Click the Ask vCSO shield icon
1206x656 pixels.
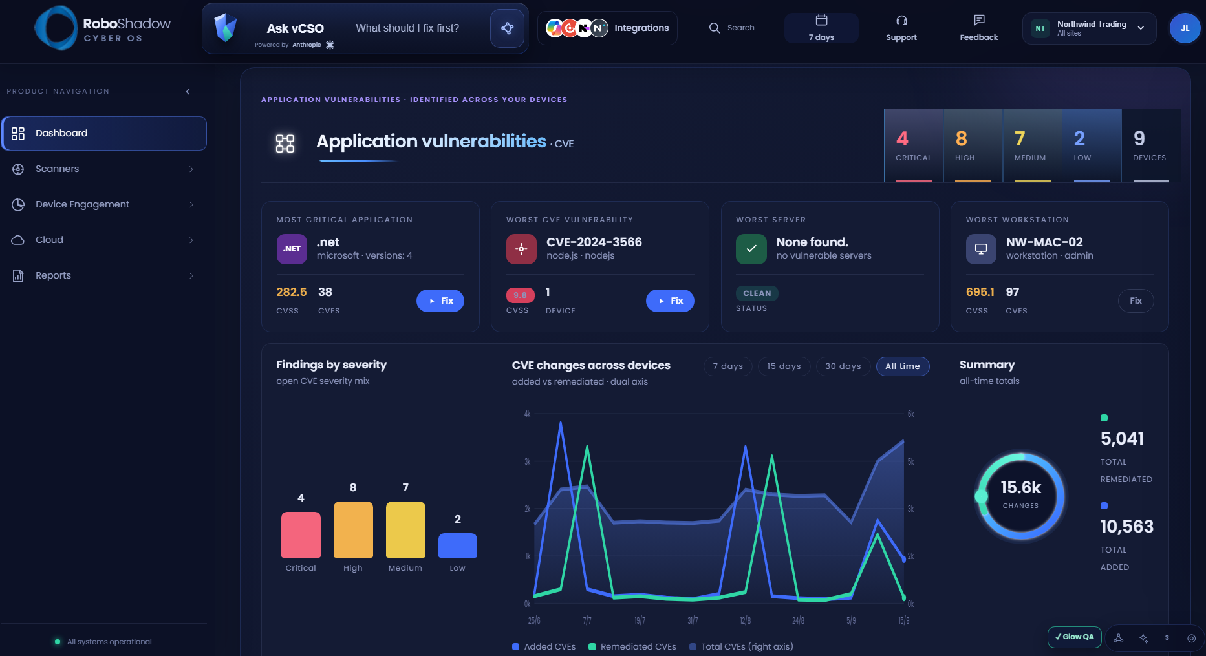point(226,28)
